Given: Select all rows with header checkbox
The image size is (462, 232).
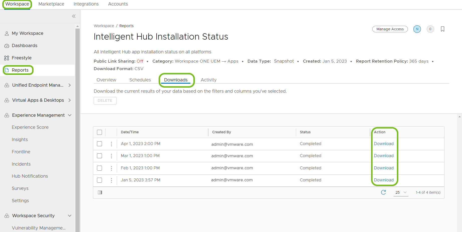Looking at the screenshot, I should pos(99,132).
